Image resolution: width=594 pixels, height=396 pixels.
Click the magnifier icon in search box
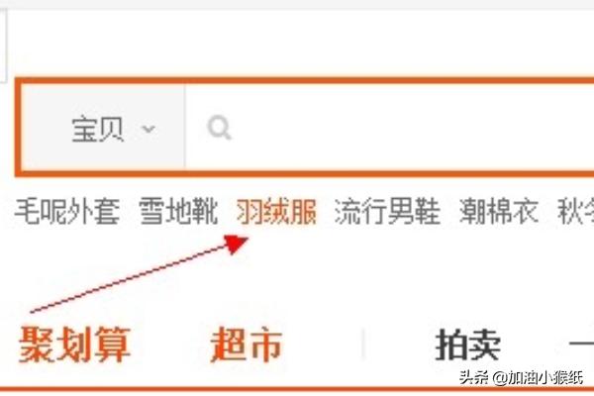(x=220, y=128)
